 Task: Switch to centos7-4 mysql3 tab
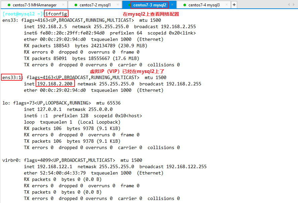tap(204, 5)
